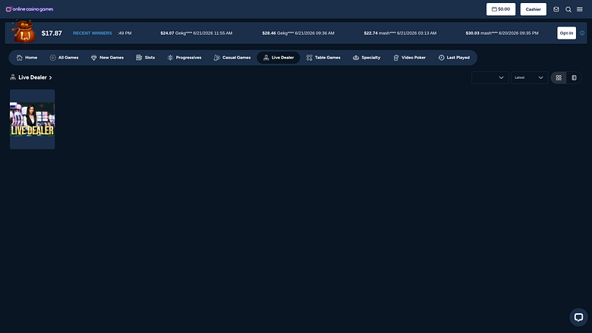Switch to column list view layout
This screenshot has height=333, width=592.
[574, 77]
